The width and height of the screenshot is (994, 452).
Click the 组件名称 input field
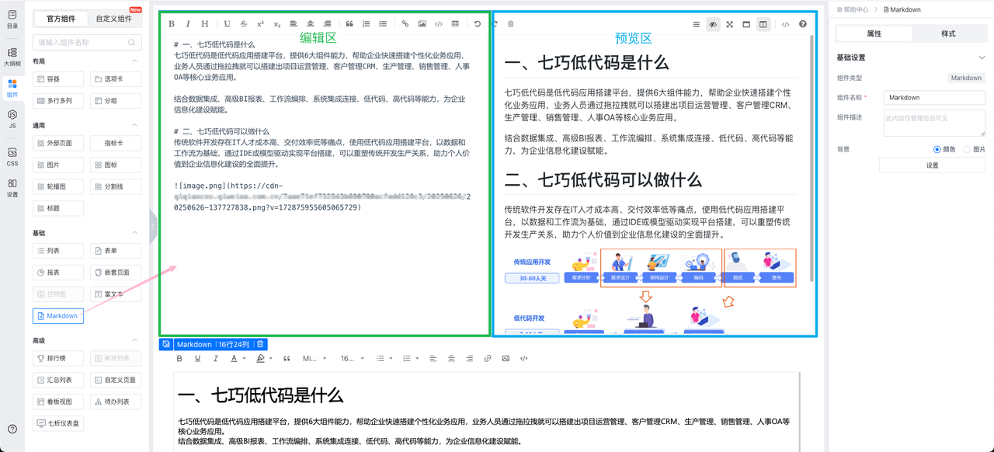tap(934, 98)
